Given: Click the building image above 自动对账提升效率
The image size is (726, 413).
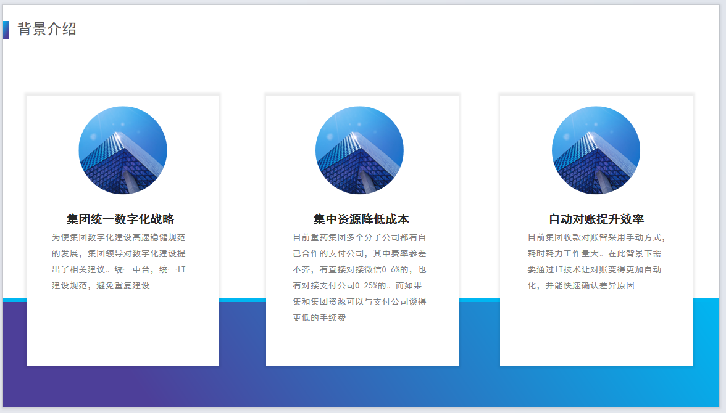Looking at the screenshot, I should (x=596, y=150).
